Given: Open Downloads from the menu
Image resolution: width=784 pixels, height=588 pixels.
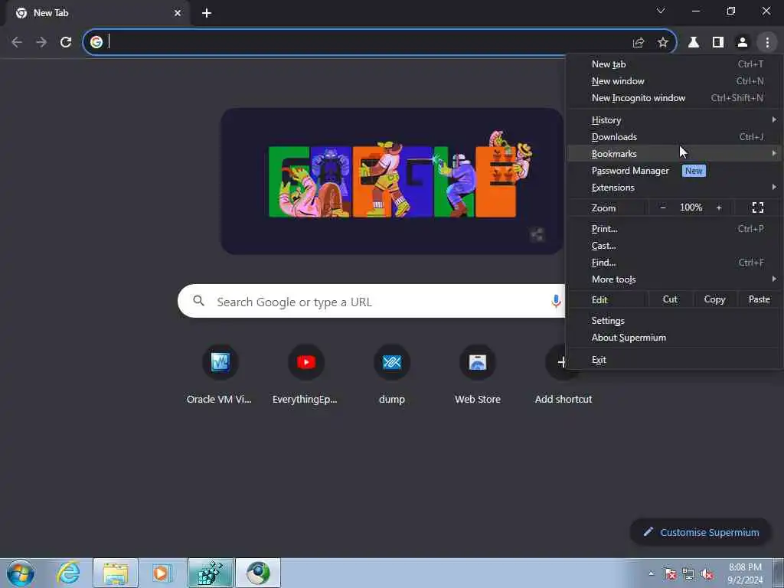Looking at the screenshot, I should [x=675, y=137].
